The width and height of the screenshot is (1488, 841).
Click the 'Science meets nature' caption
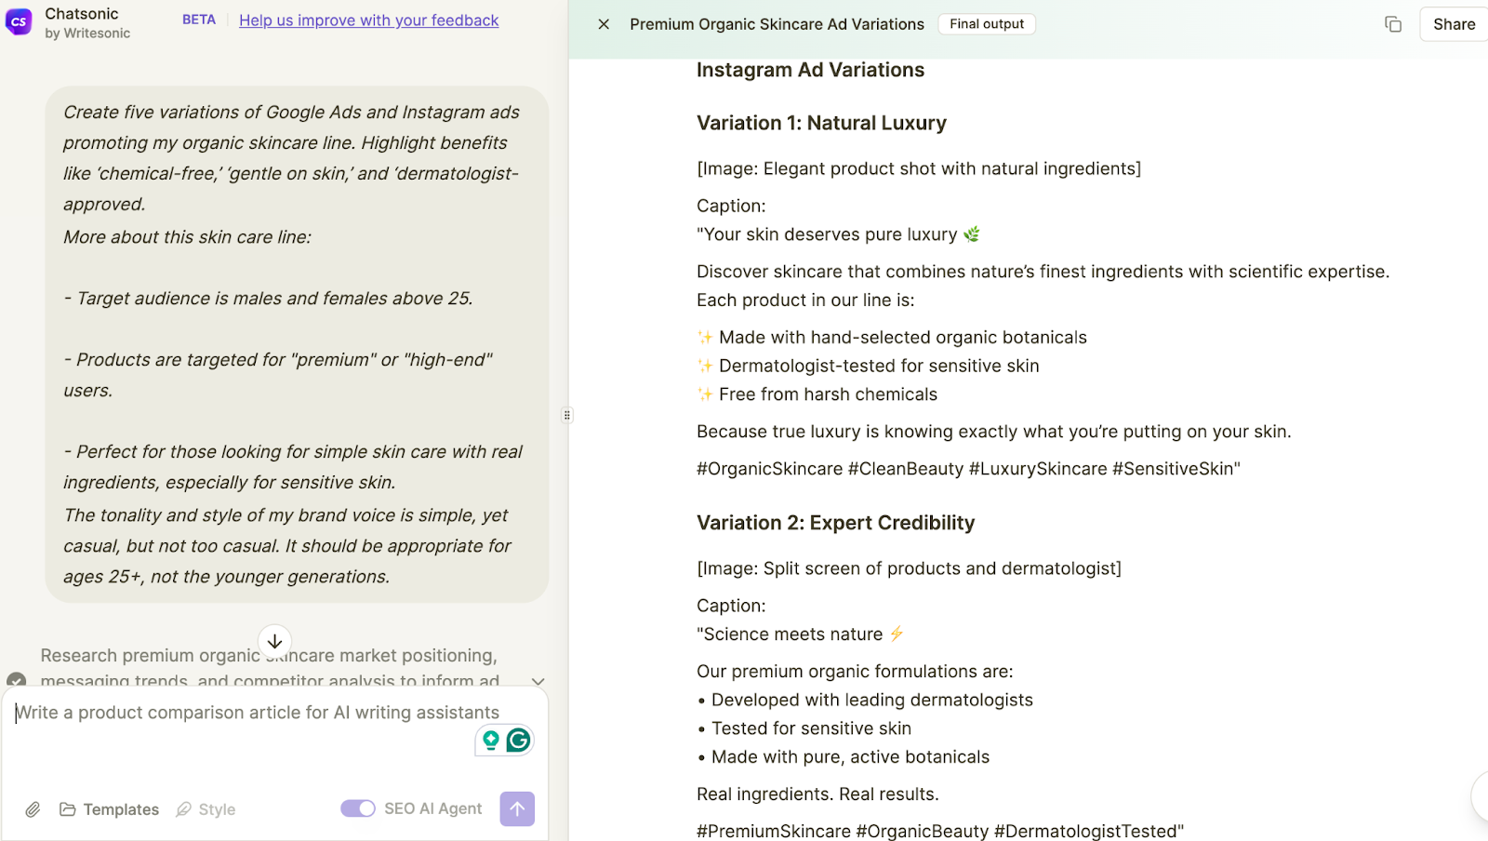click(800, 634)
